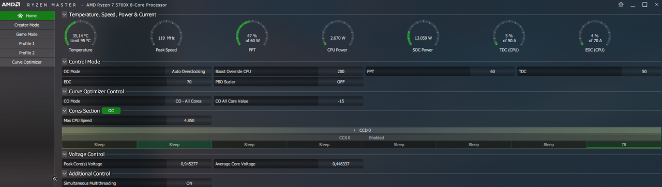
Task: Select Creator Mode profile
Action: [27, 25]
